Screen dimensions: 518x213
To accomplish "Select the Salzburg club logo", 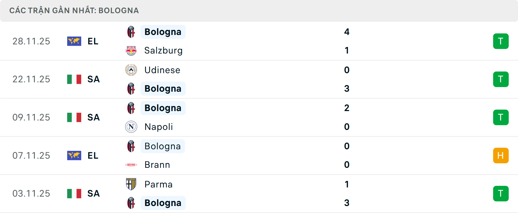I will [131, 50].
